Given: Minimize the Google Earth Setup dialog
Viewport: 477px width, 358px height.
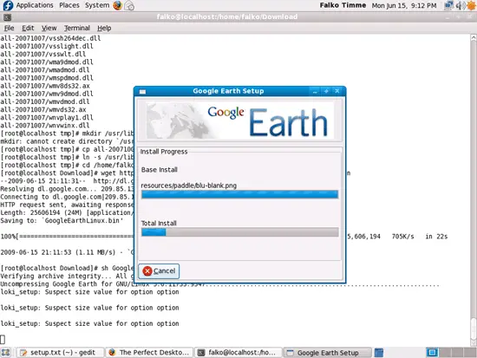Looking at the screenshot, I should 315,91.
